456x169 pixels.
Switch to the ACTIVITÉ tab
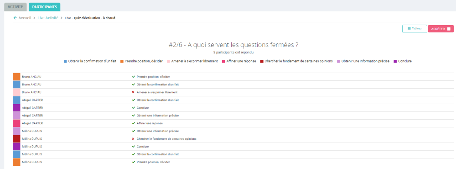(16, 7)
